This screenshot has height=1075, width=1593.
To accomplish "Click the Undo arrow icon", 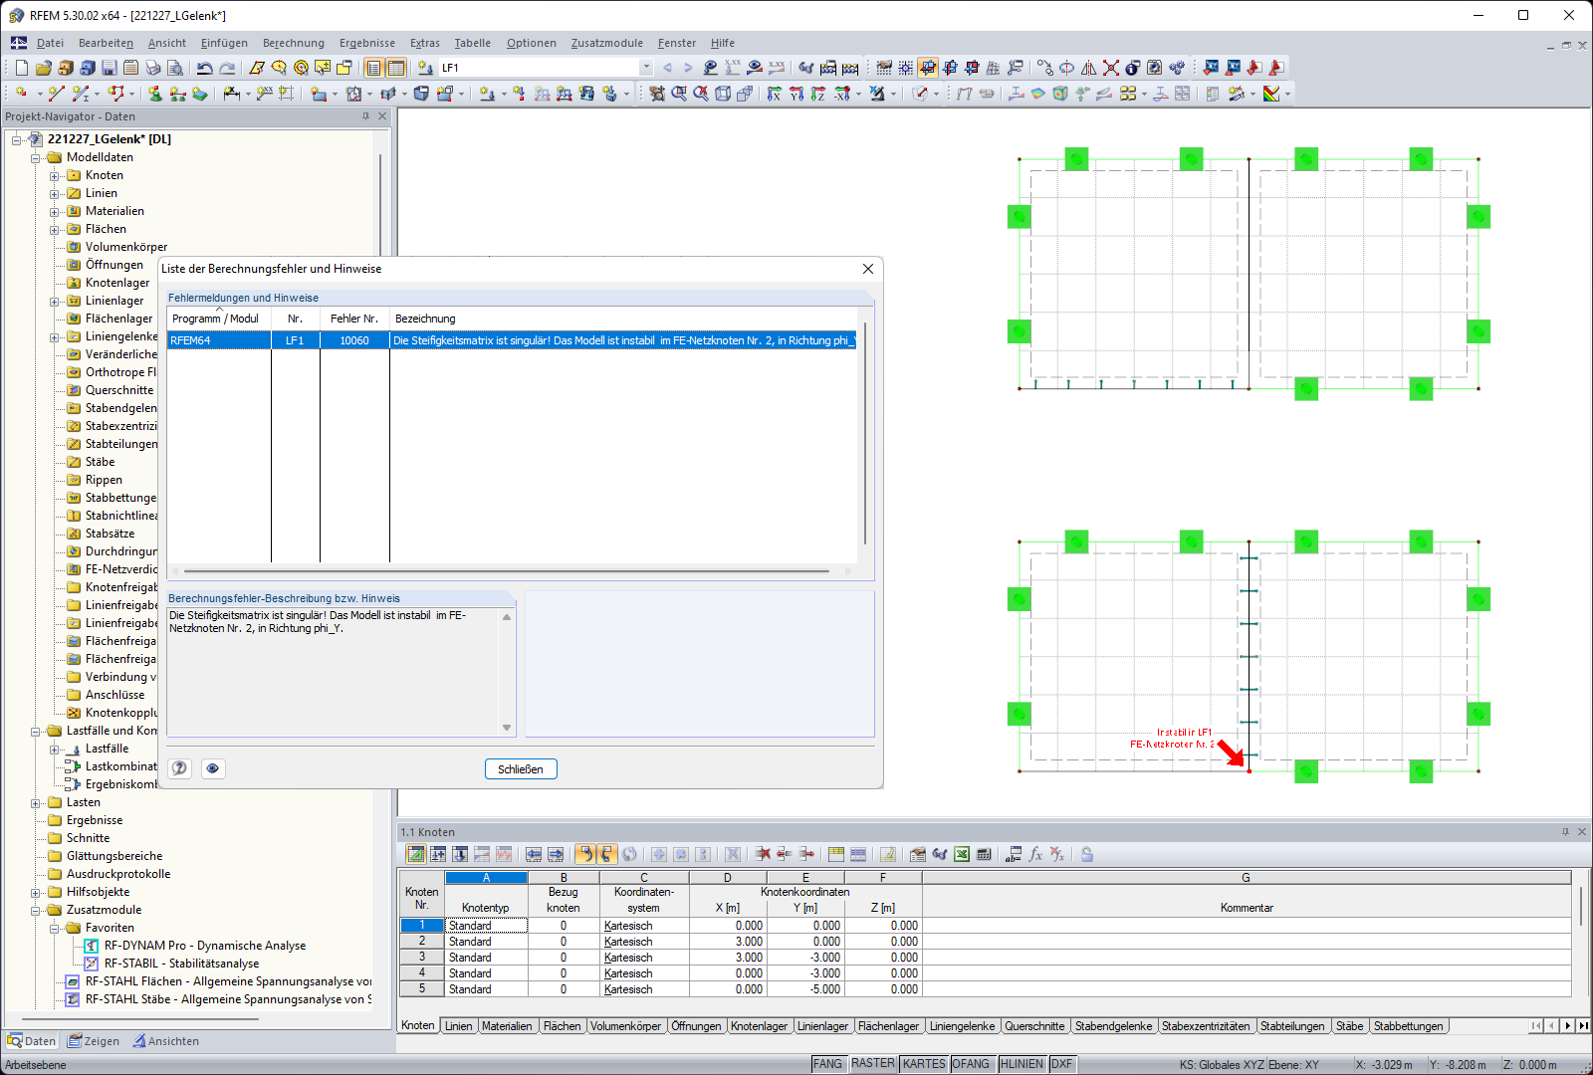I will pyautogui.click(x=205, y=68).
